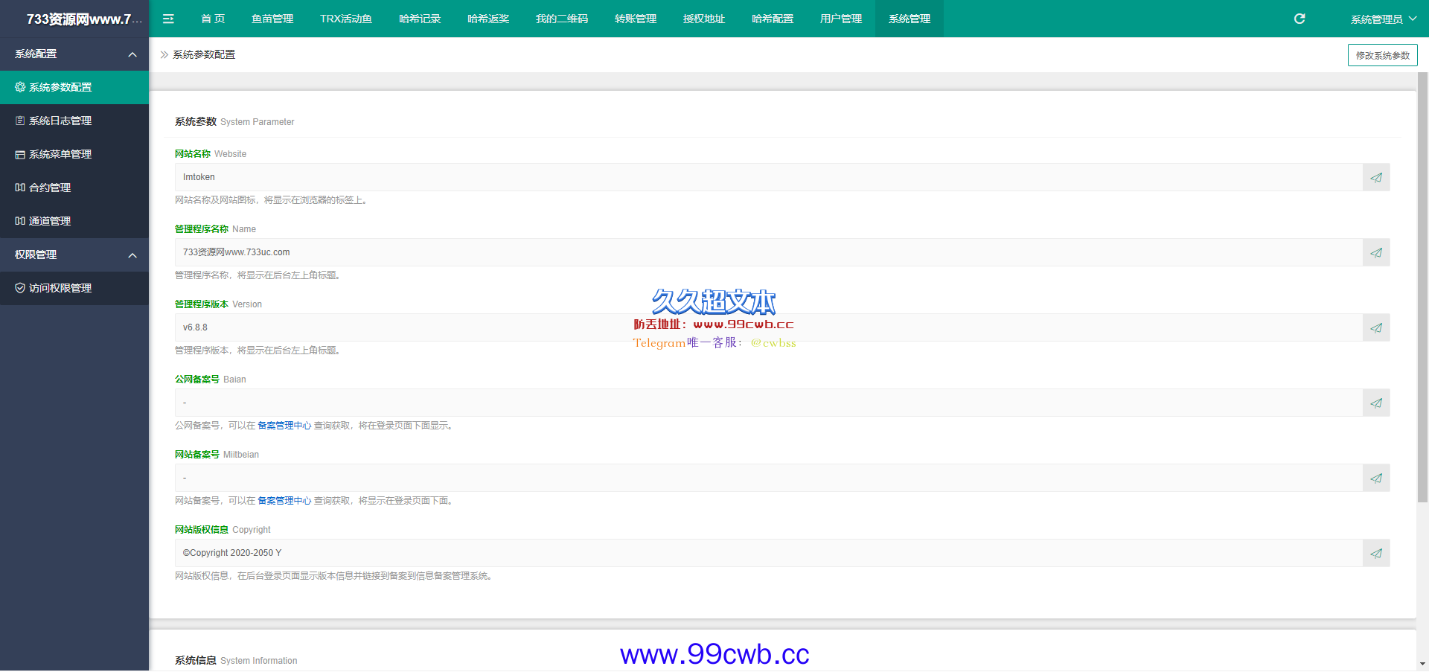1429x672 pixels.
Task: Open TRX活动鱼 top navigation tab
Action: point(346,19)
